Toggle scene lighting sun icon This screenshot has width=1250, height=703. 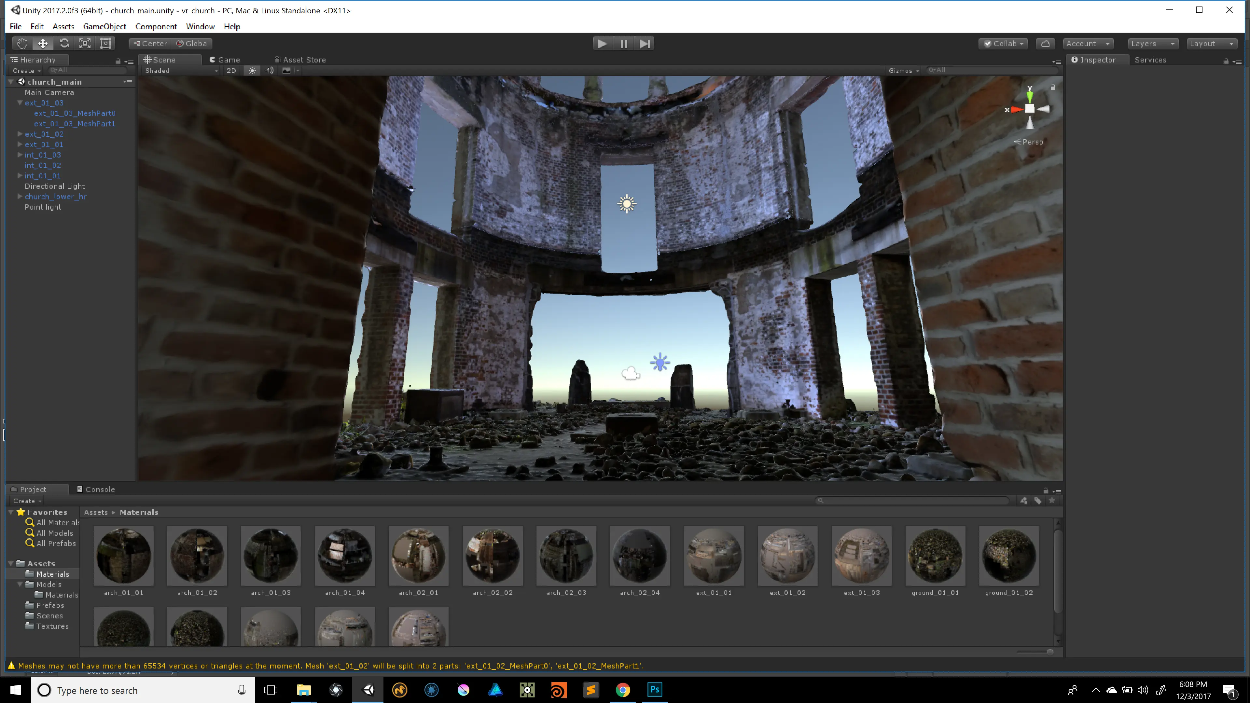pos(252,71)
